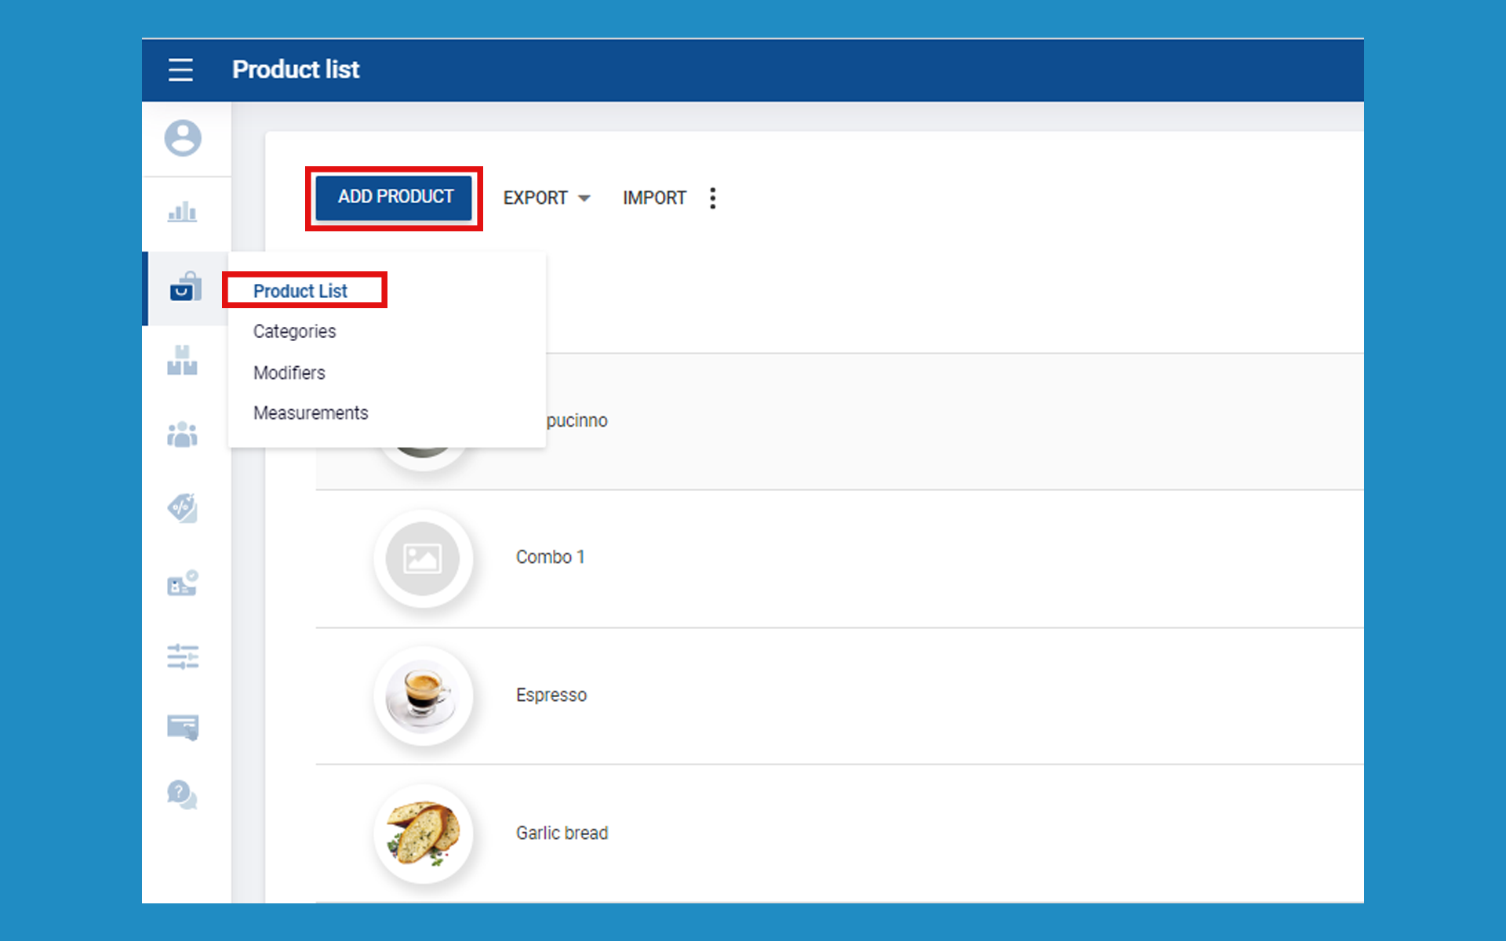Screen dimensions: 1506x941
Task: Expand the EXPORT dropdown
Action: click(x=547, y=198)
